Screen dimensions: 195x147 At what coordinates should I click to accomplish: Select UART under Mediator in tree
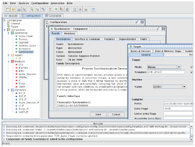tap(22, 87)
